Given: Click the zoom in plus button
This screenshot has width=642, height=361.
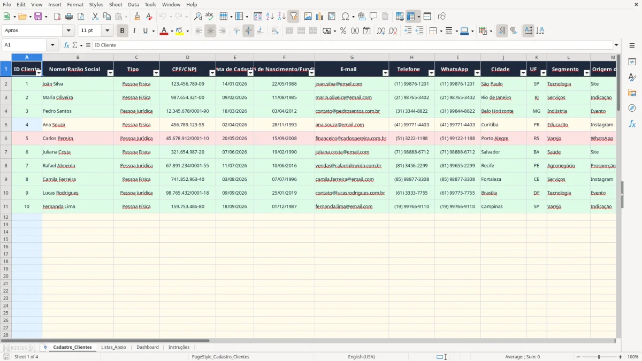Looking at the screenshot, I should [x=620, y=357].
